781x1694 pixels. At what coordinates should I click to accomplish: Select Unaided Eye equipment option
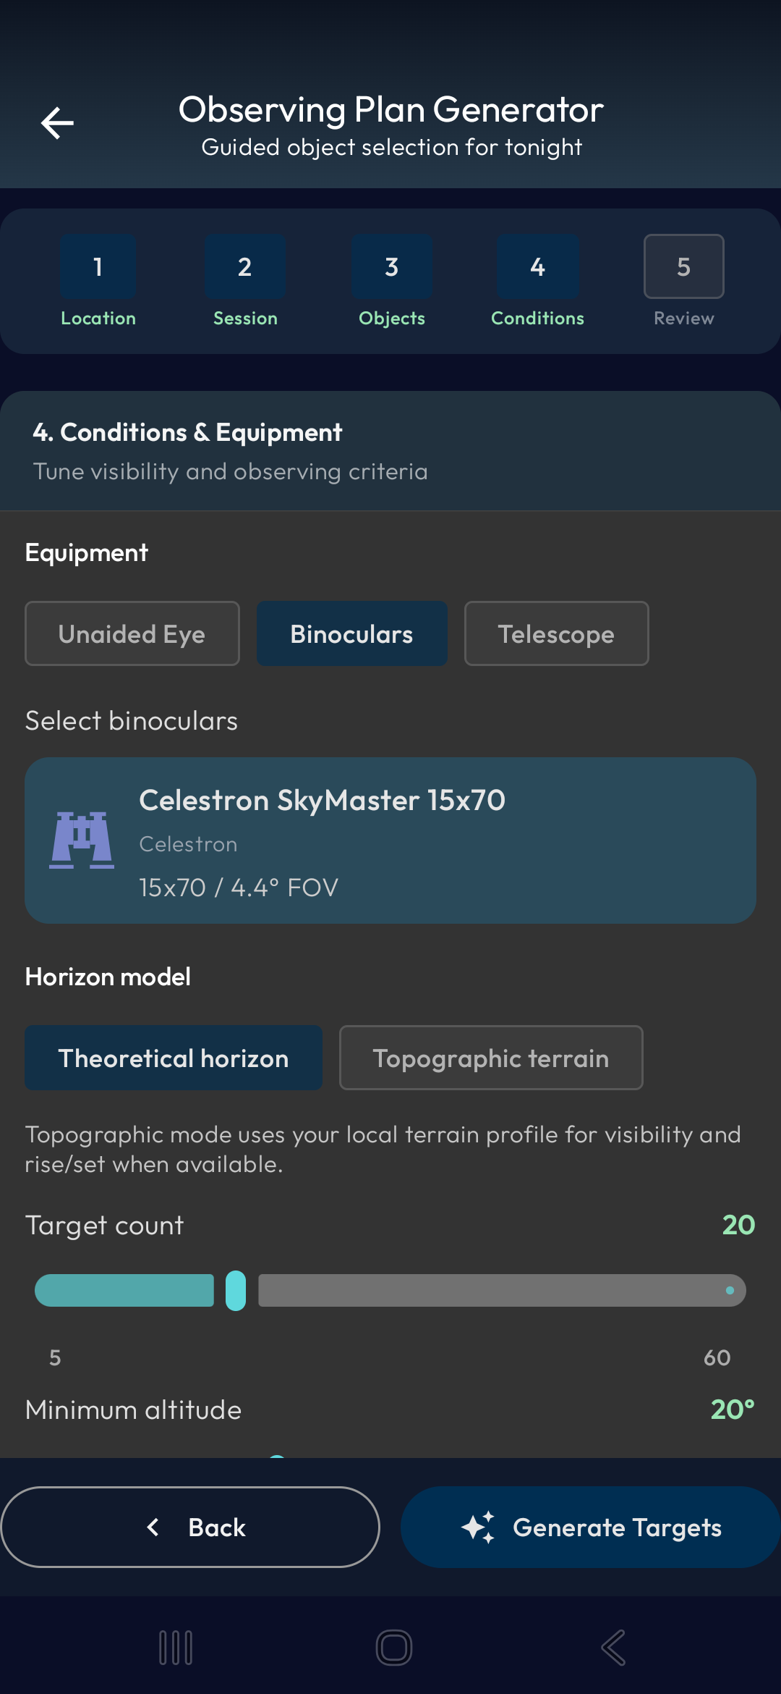click(x=132, y=633)
